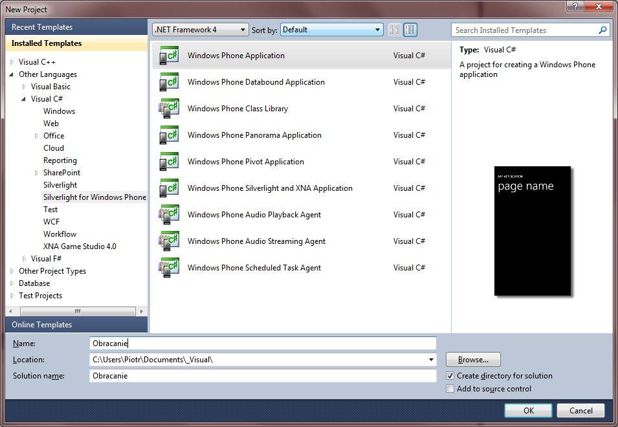Click the Solution name input field
The image size is (618, 427).
[263, 376]
